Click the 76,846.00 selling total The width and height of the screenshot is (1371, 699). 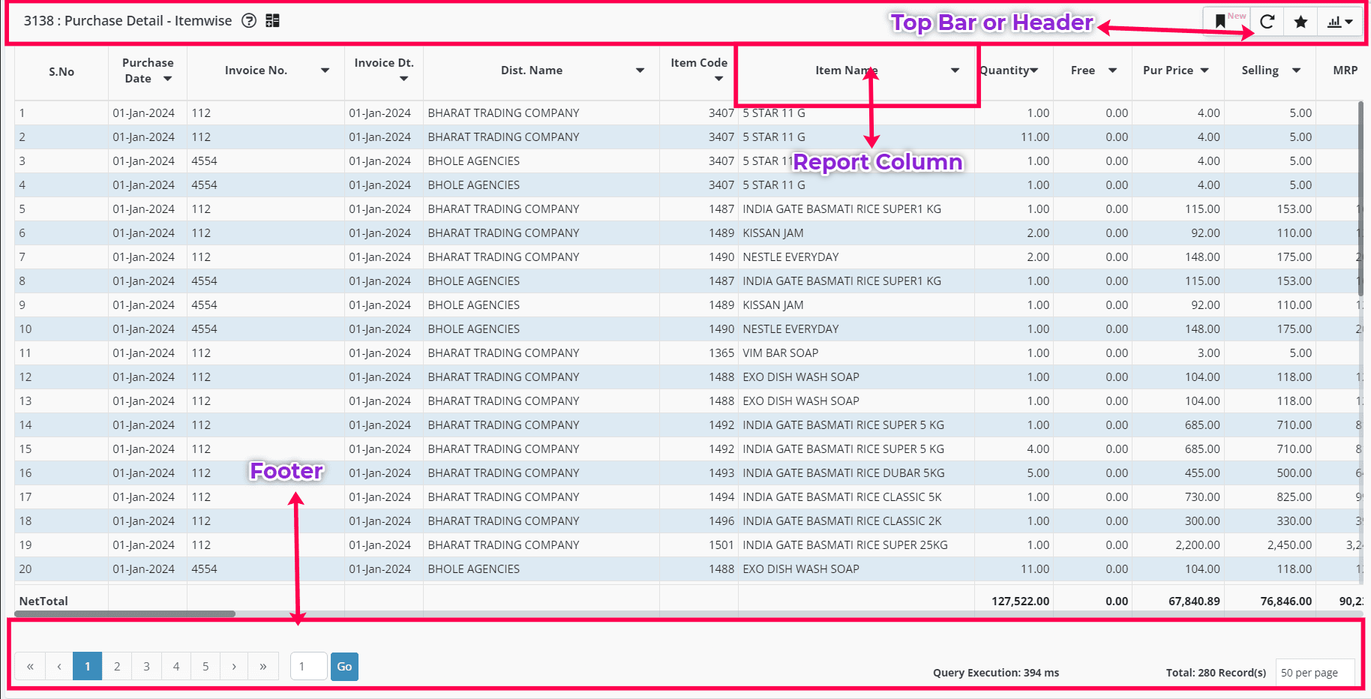[x=1286, y=601]
